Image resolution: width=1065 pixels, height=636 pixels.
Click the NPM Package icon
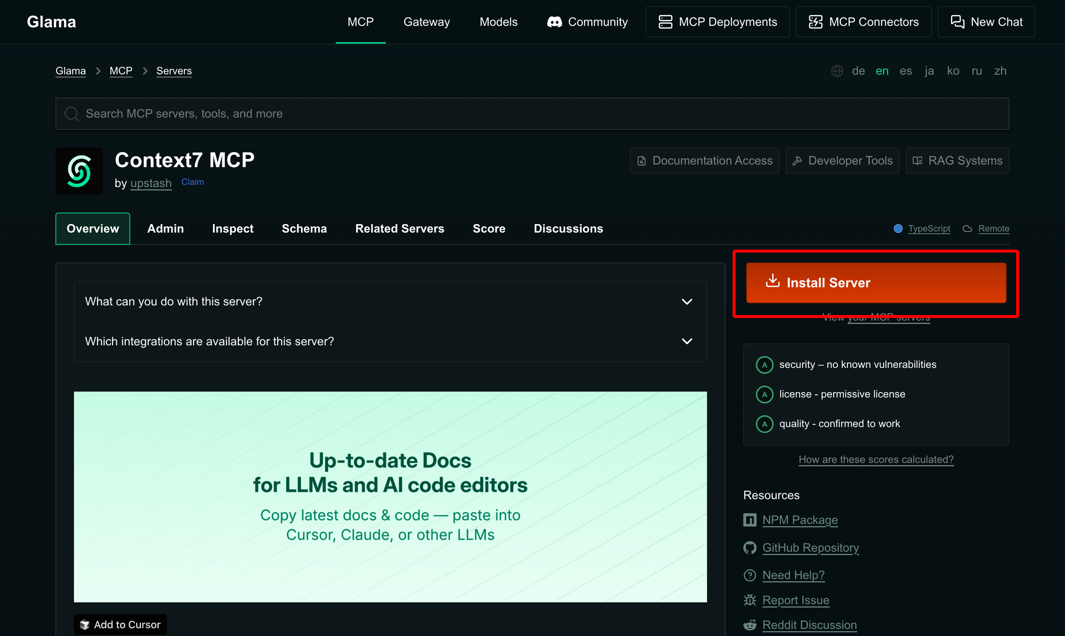click(750, 520)
